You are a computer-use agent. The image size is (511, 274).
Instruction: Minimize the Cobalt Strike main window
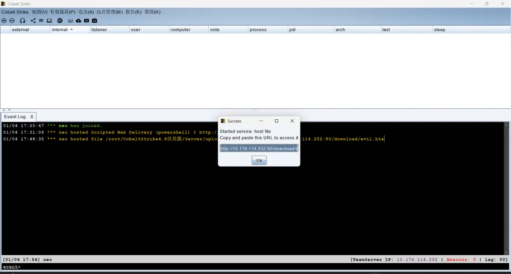(471, 4)
